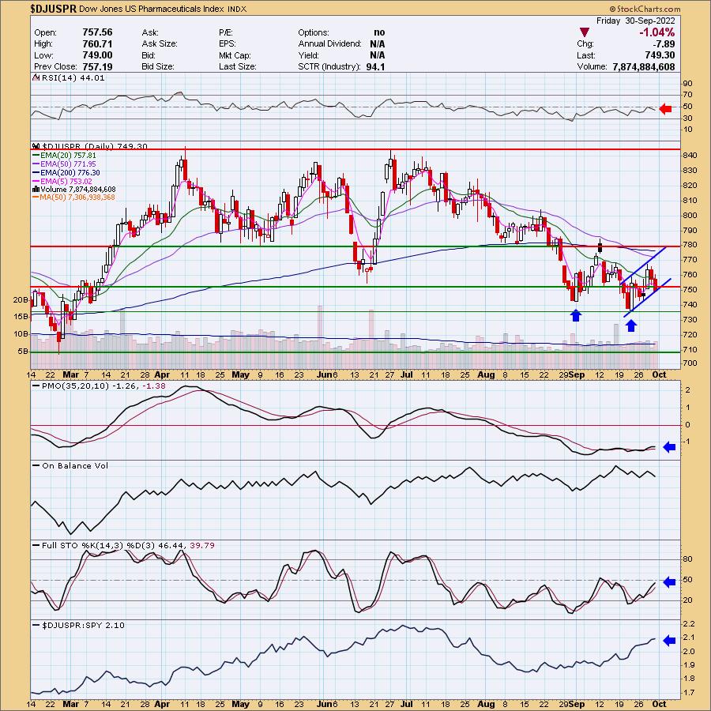Click the header Volume value 7,874,884,608
Image resolution: width=711 pixels, height=711 pixels.
[643, 66]
